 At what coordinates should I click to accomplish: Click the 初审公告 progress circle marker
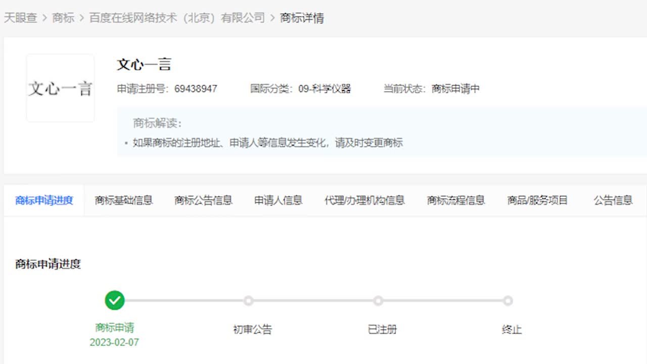[248, 300]
